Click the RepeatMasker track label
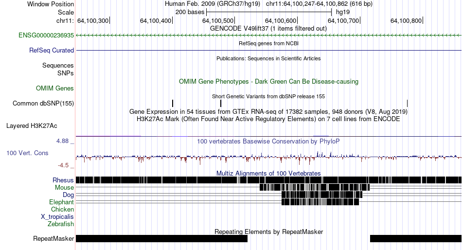 (x=53, y=238)
